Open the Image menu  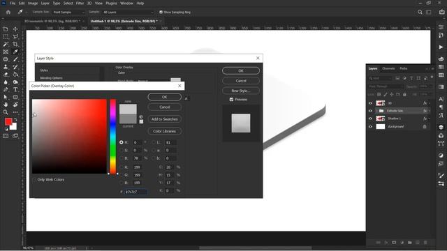coord(33,3)
